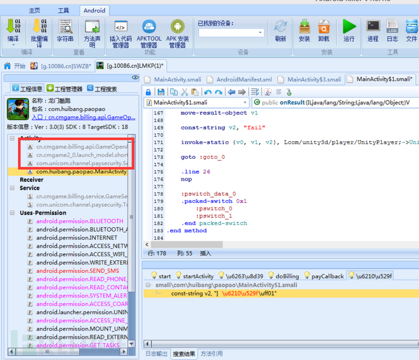Save the file with floppy disk icon
This screenshot has height=360, width=419.
(161, 92)
